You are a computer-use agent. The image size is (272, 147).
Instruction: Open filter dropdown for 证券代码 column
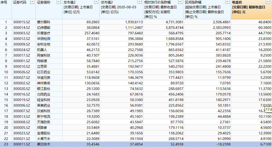coord(32,2)
